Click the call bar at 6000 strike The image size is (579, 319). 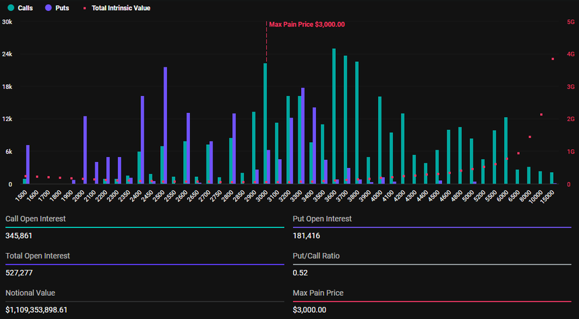(x=506, y=150)
